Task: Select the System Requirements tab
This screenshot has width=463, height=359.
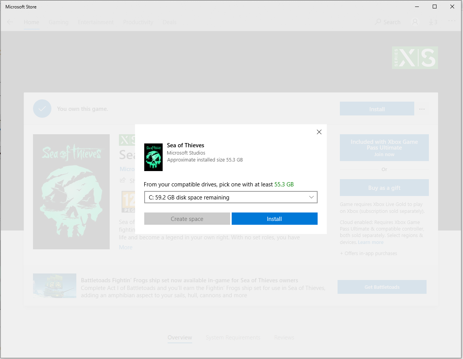Action: [x=233, y=338]
